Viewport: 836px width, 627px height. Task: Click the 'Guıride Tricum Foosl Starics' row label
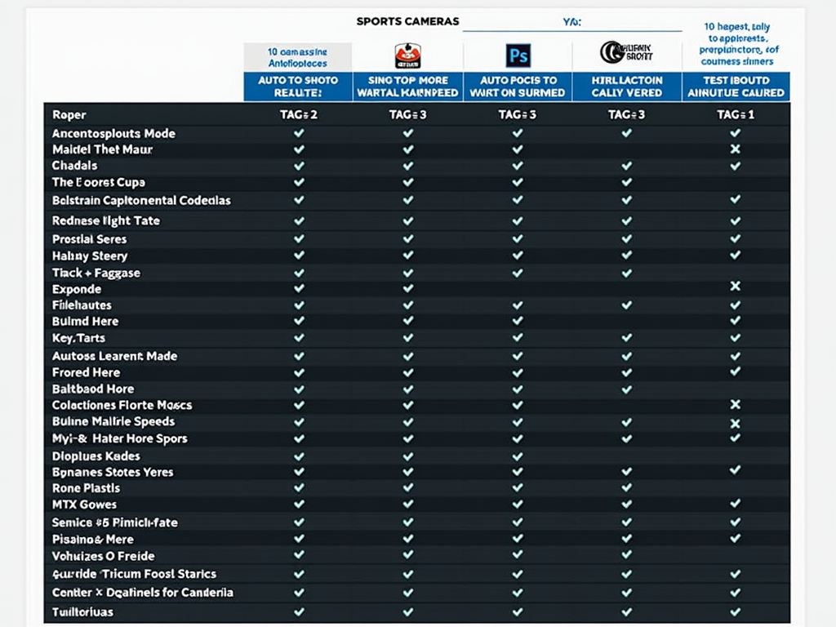coord(135,574)
